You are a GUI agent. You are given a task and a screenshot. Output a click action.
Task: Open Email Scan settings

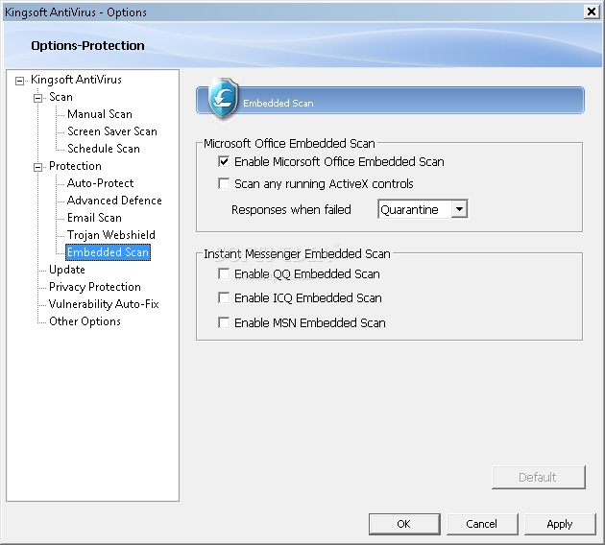pyautogui.click(x=94, y=218)
